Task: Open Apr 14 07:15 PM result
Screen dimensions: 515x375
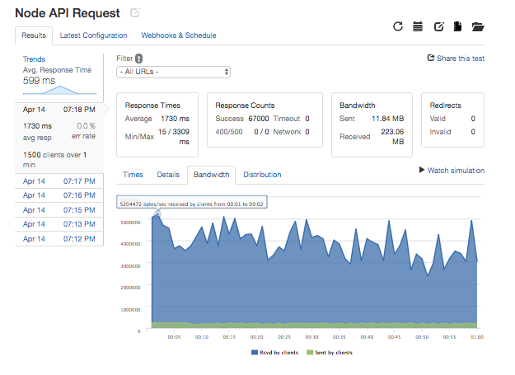Action: click(x=59, y=210)
